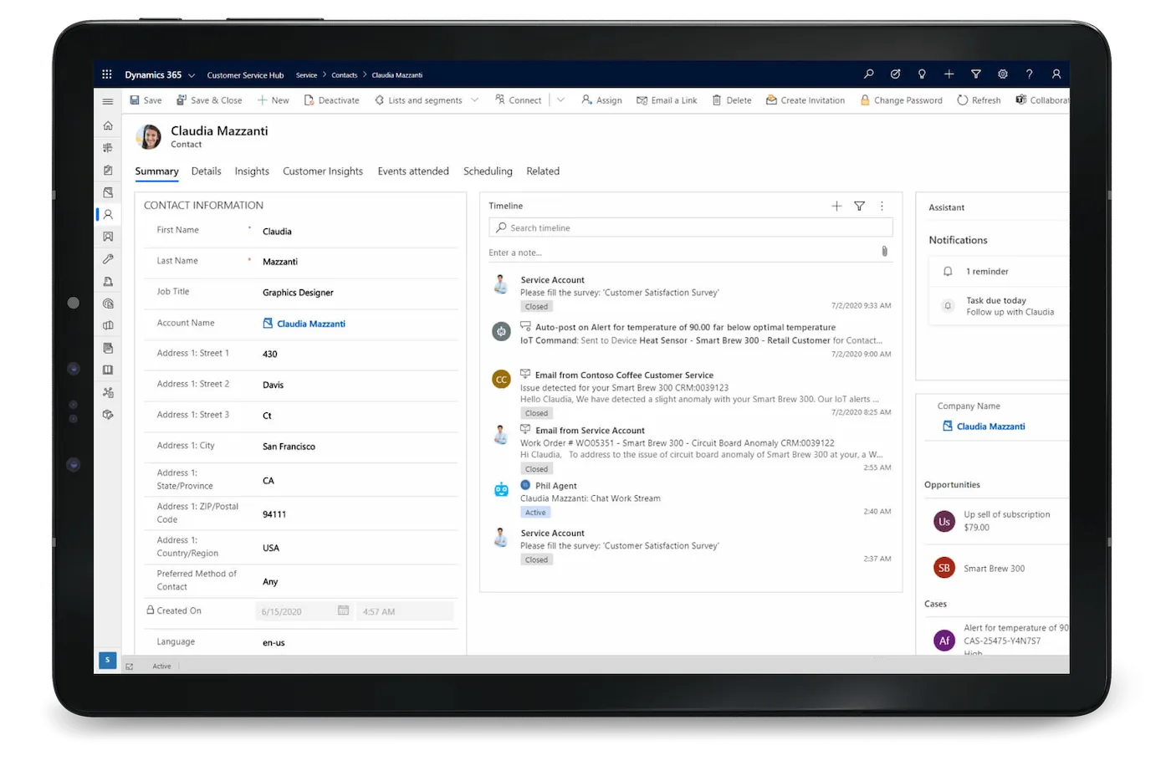Open the assistant lightbulb icon
The height and width of the screenshot is (766, 1171).
click(922, 74)
